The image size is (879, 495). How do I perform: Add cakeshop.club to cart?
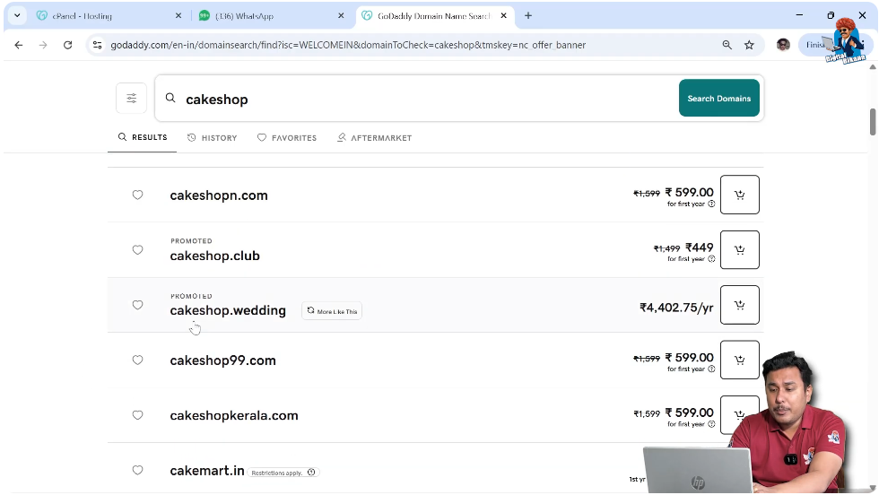(x=739, y=249)
